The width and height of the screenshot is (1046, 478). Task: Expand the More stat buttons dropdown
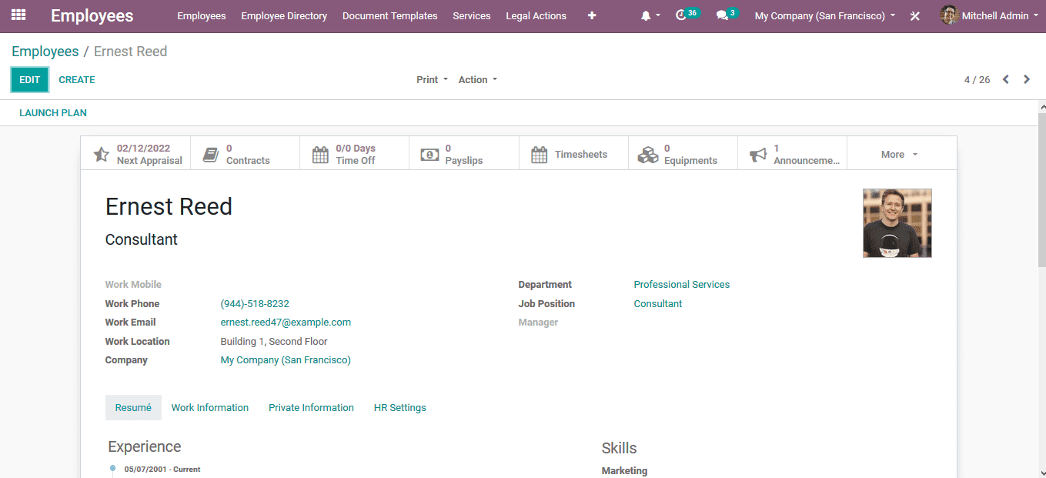pos(899,155)
